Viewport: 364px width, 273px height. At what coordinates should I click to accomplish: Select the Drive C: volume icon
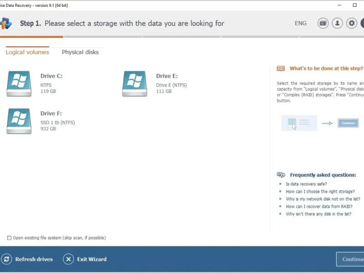[19, 83]
